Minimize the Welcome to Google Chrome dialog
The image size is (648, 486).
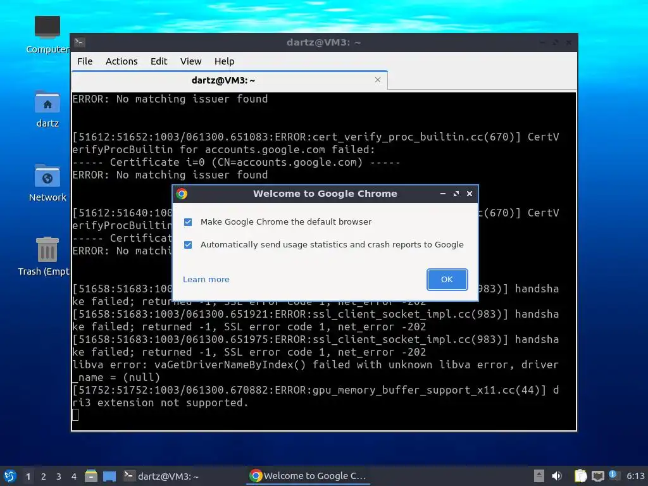tap(442, 194)
